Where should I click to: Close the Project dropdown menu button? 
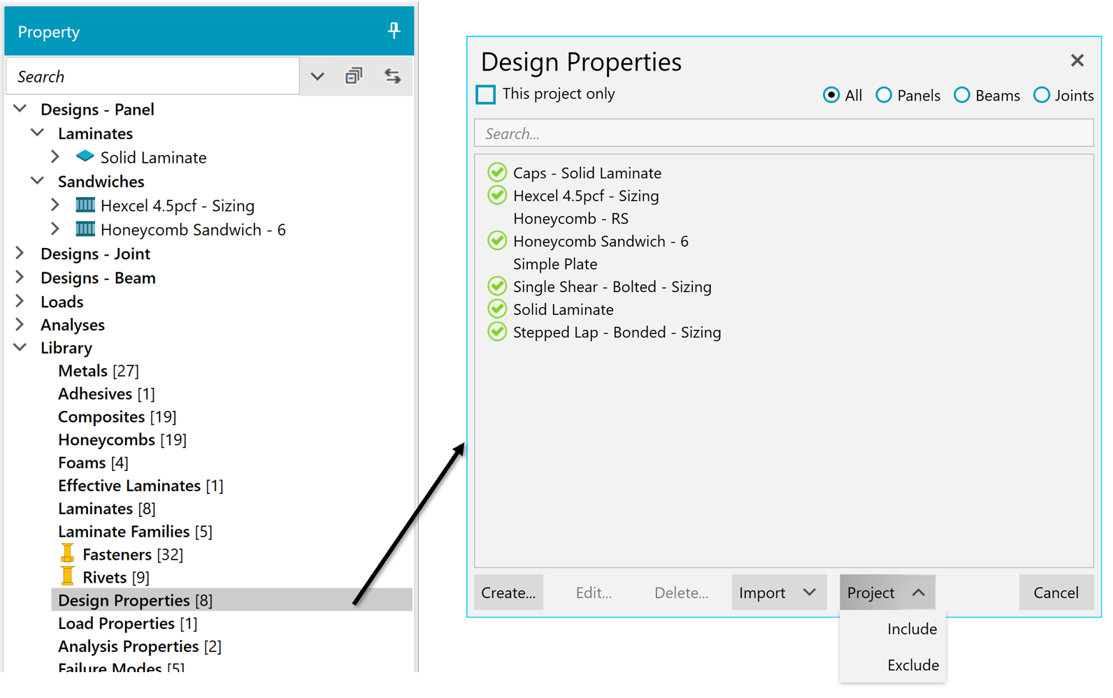pos(887,592)
